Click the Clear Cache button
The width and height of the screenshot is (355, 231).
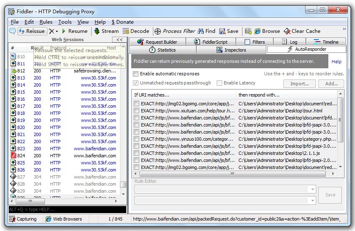pyautogui.click(x=302, y=31)
